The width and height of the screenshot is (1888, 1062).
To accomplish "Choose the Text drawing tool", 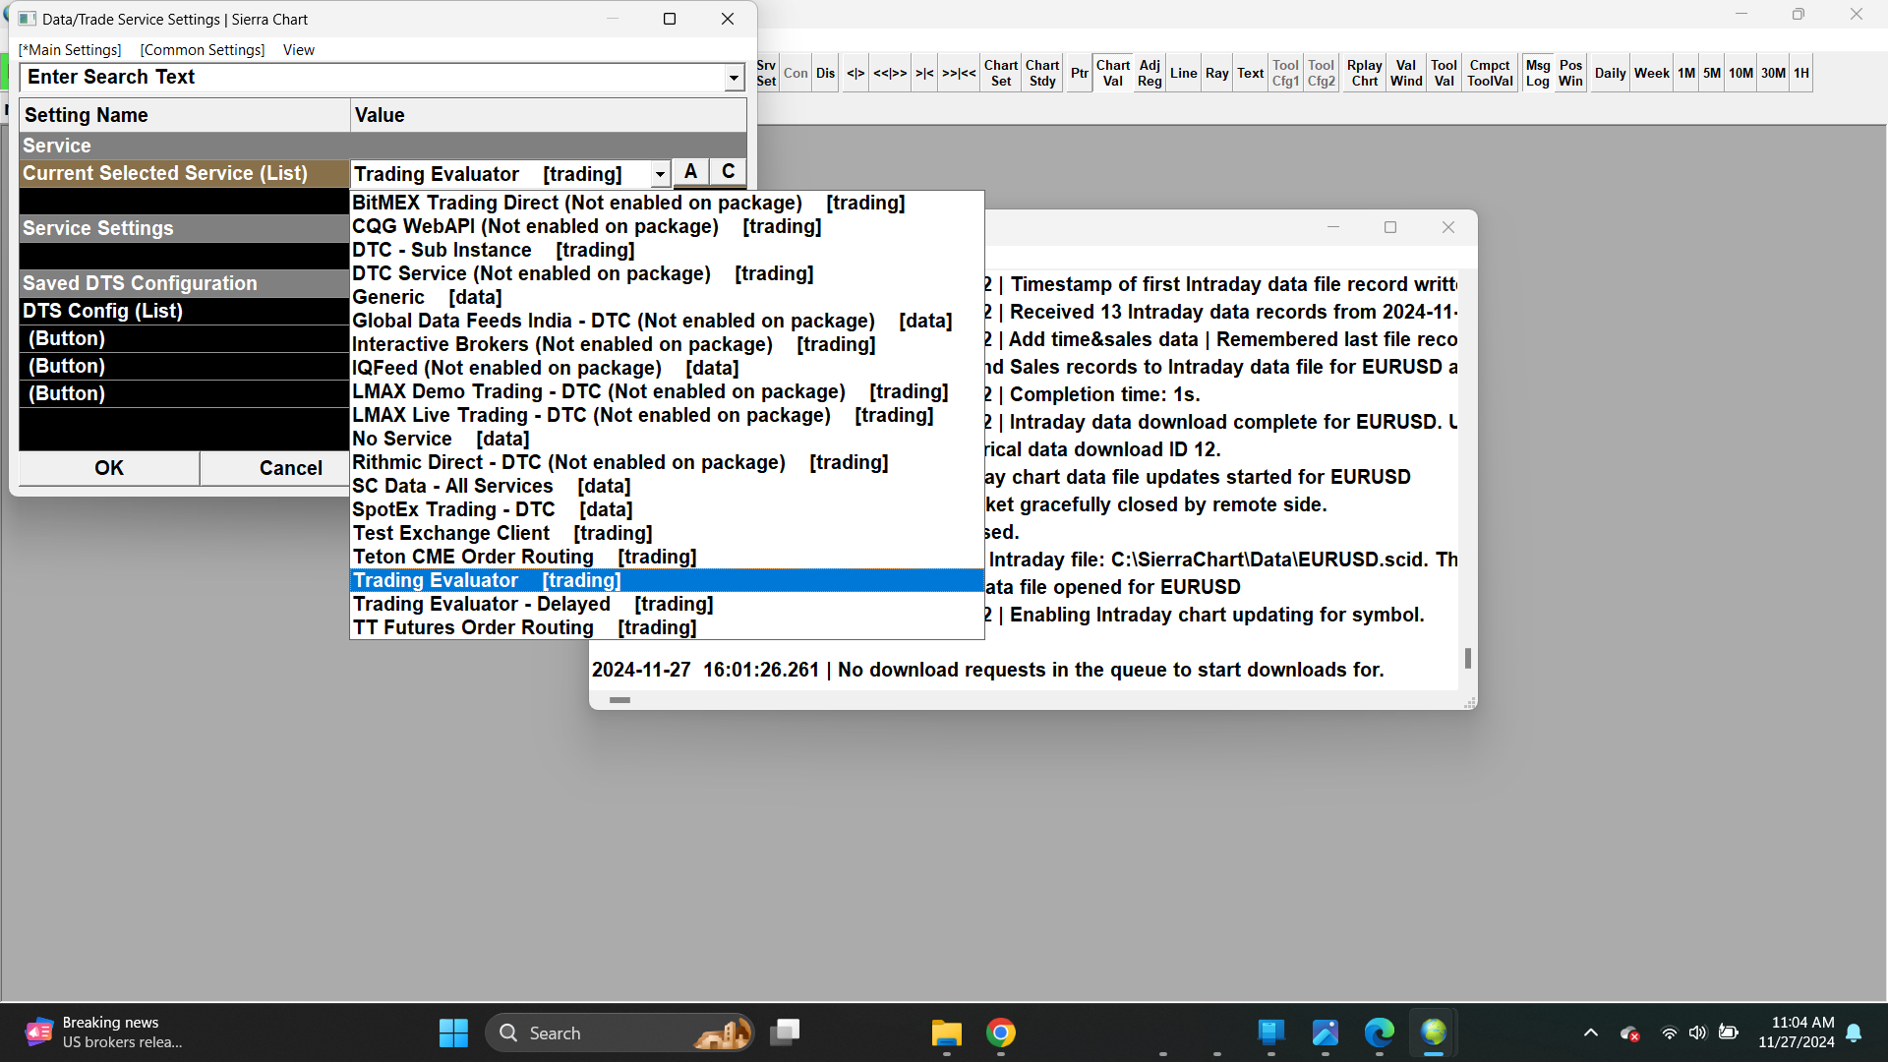I will pyautogui.click(x=1250, y=73).
